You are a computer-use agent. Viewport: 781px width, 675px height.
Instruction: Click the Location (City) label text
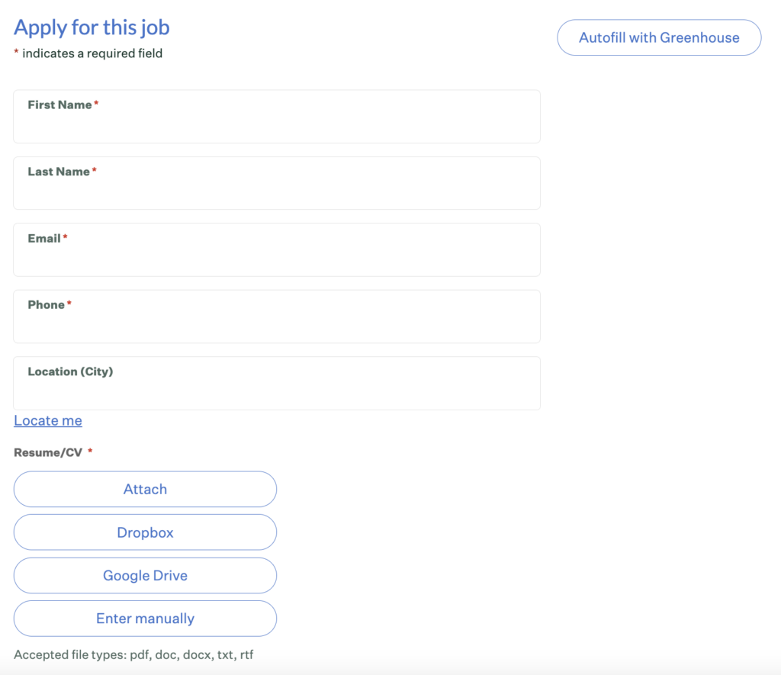[70, 371]
